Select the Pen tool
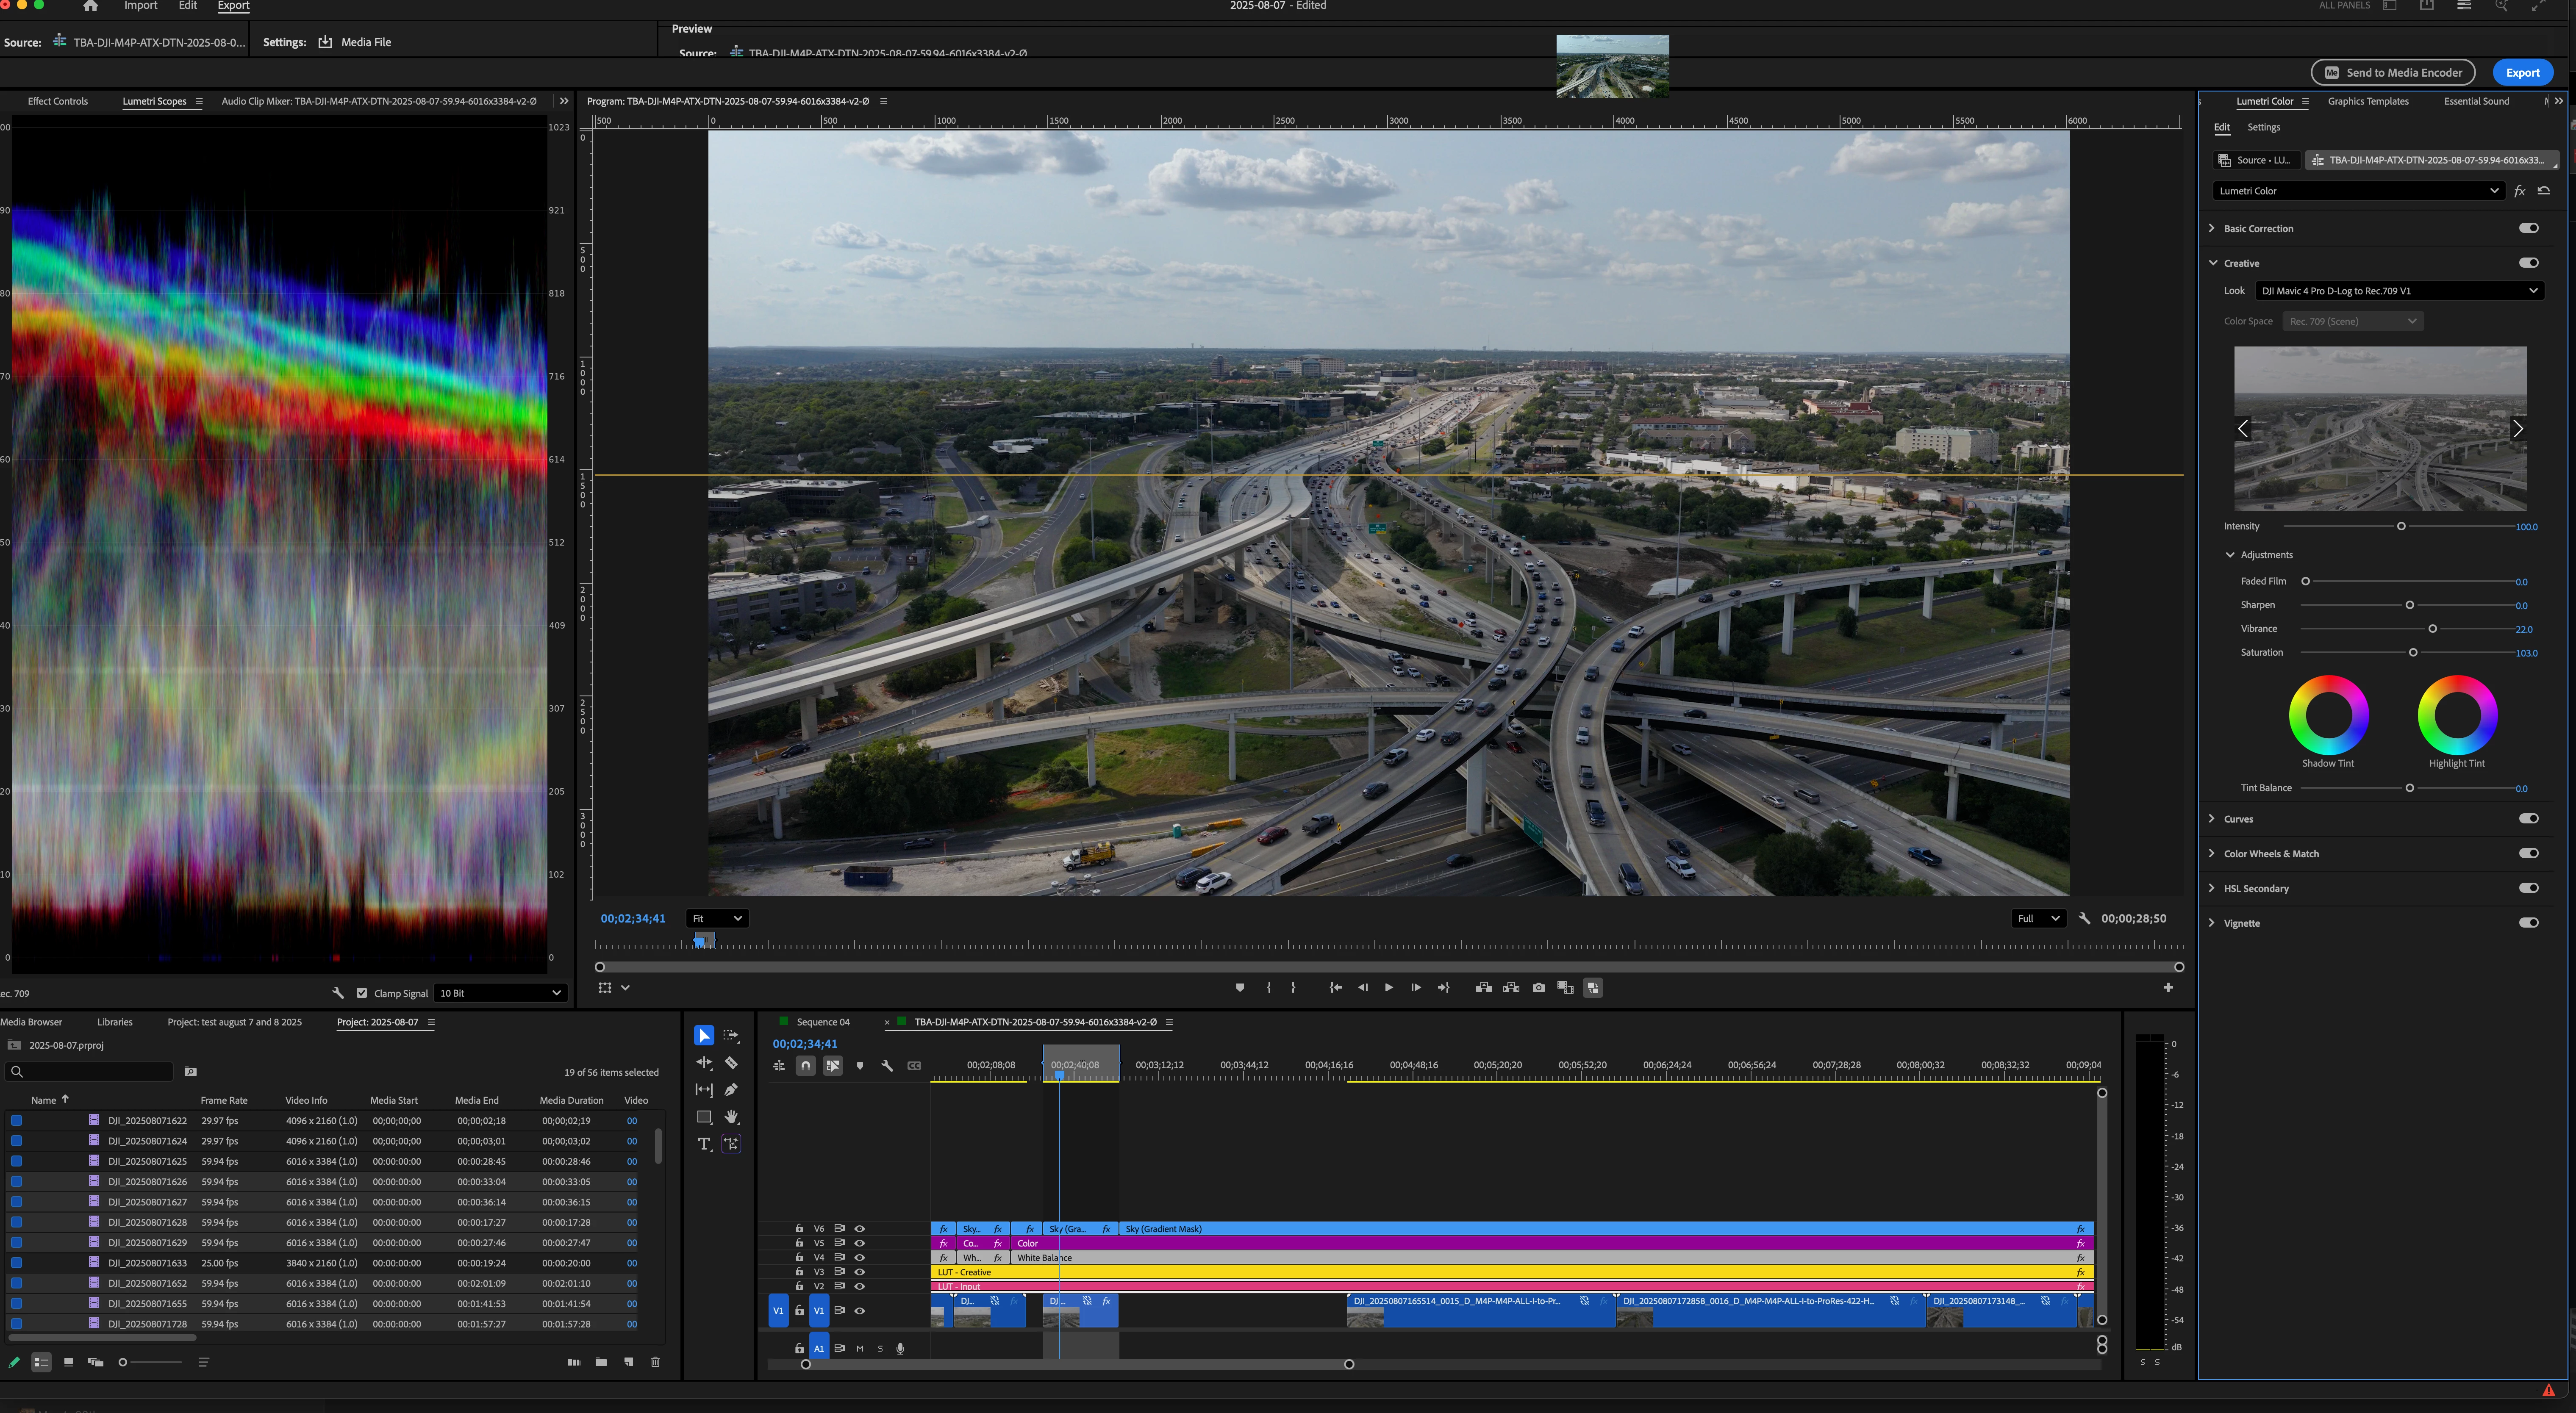The width and height of the screenshot is (2576, 1413). point(731,1090)
